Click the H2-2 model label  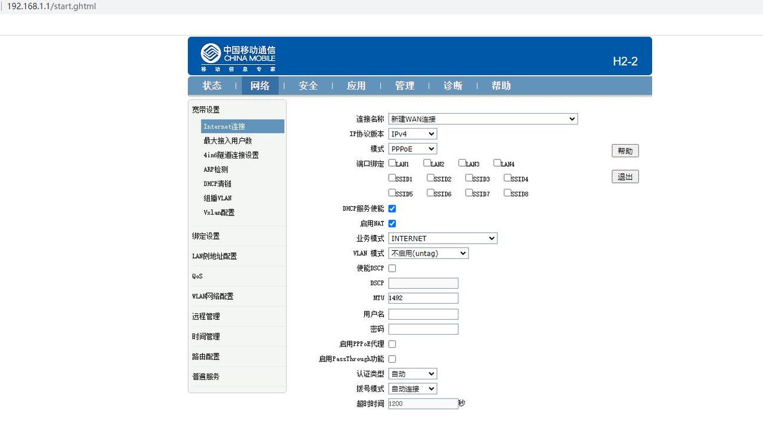point(625,61)
